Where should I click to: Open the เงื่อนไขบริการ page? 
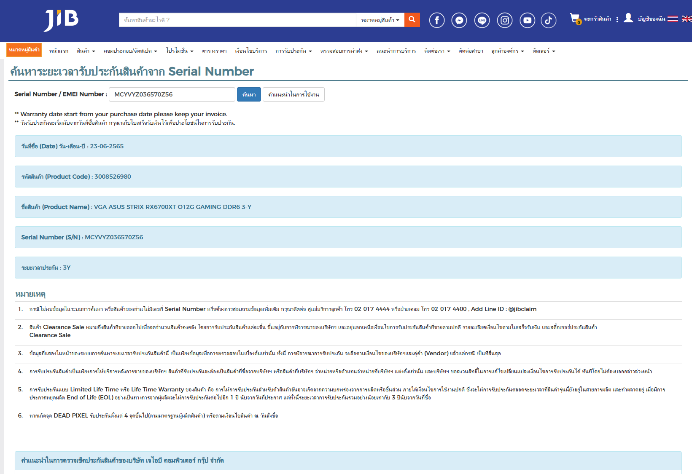point(251,51)
